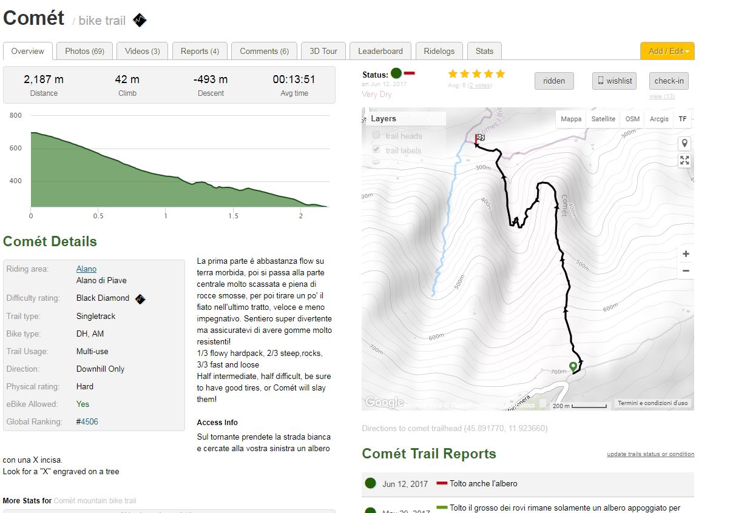Zoom out on the map

click(686, 271)
